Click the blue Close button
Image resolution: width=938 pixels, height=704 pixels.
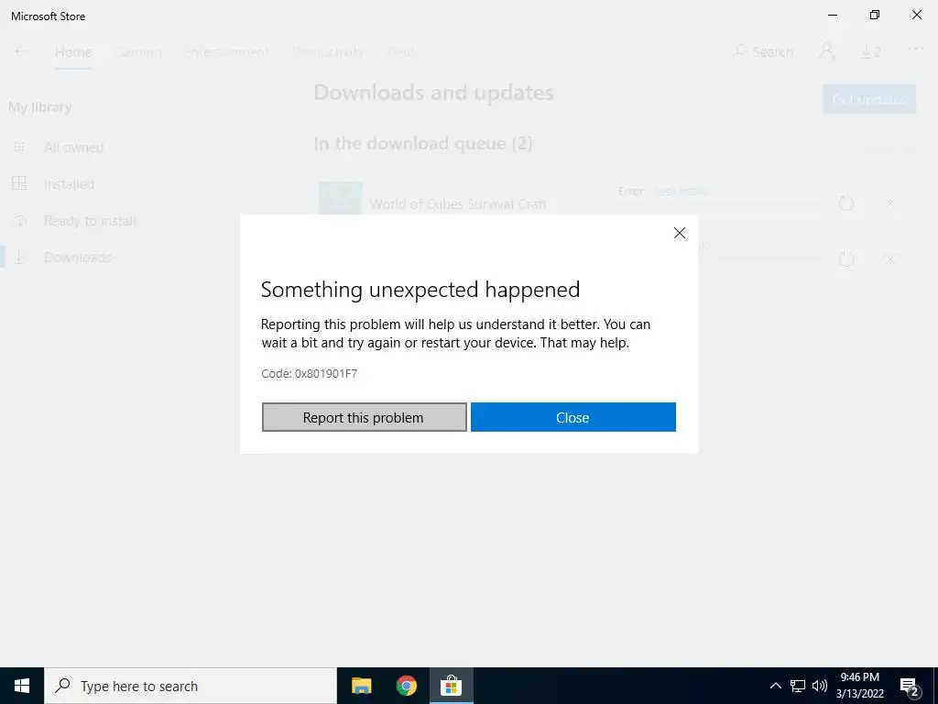coord(573,417)
